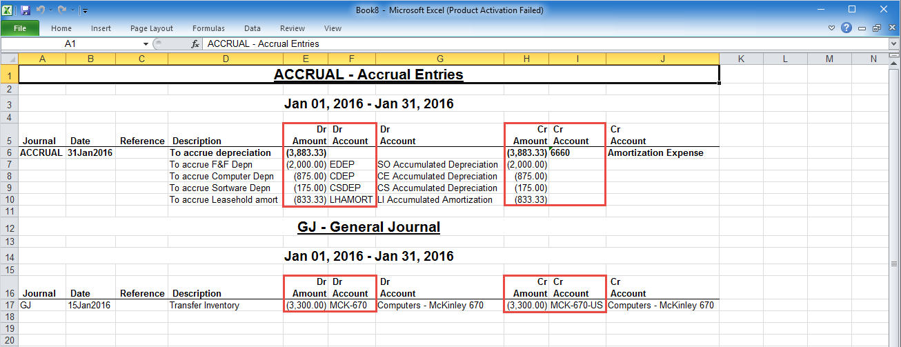This screenshot has width=901, height=347.
Task: Click the Undo arrow icon
Action: 41,10
